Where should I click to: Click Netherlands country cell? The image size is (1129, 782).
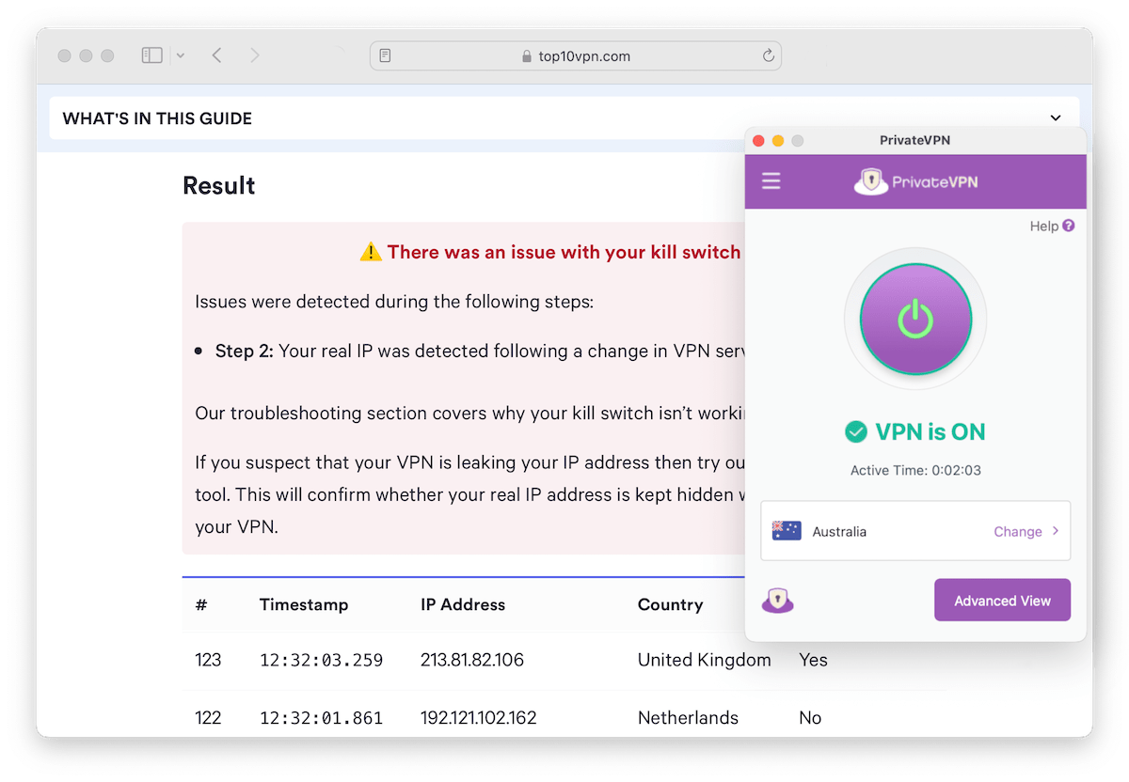(688, 718)
